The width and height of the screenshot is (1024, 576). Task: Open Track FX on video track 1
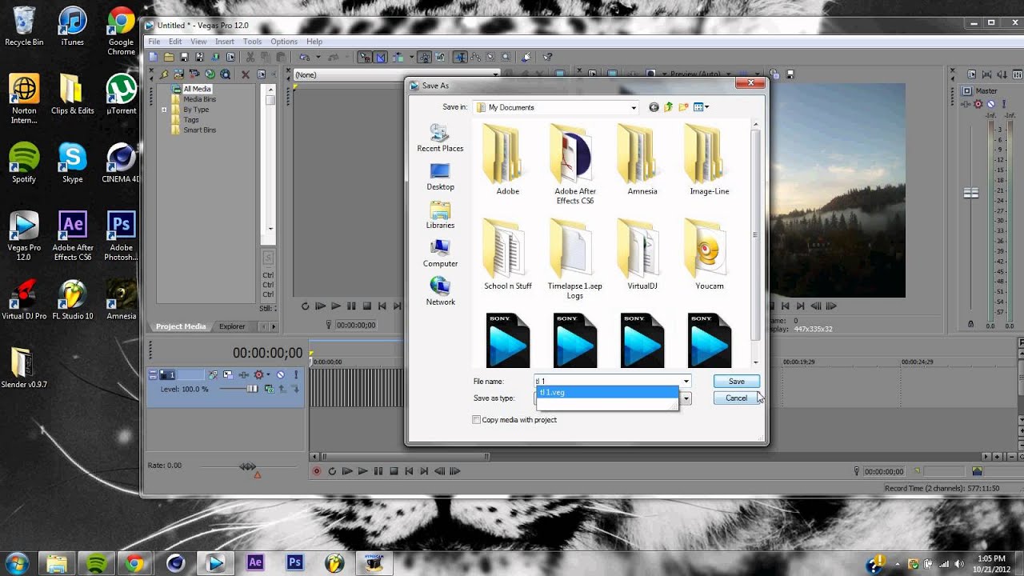(x=244, y=374)
